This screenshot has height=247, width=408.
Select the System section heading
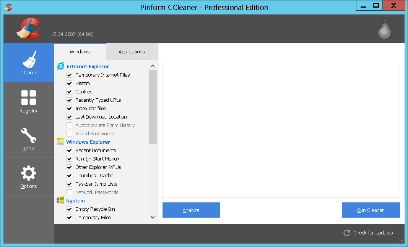pyautogui.click(x=75, y=200)
